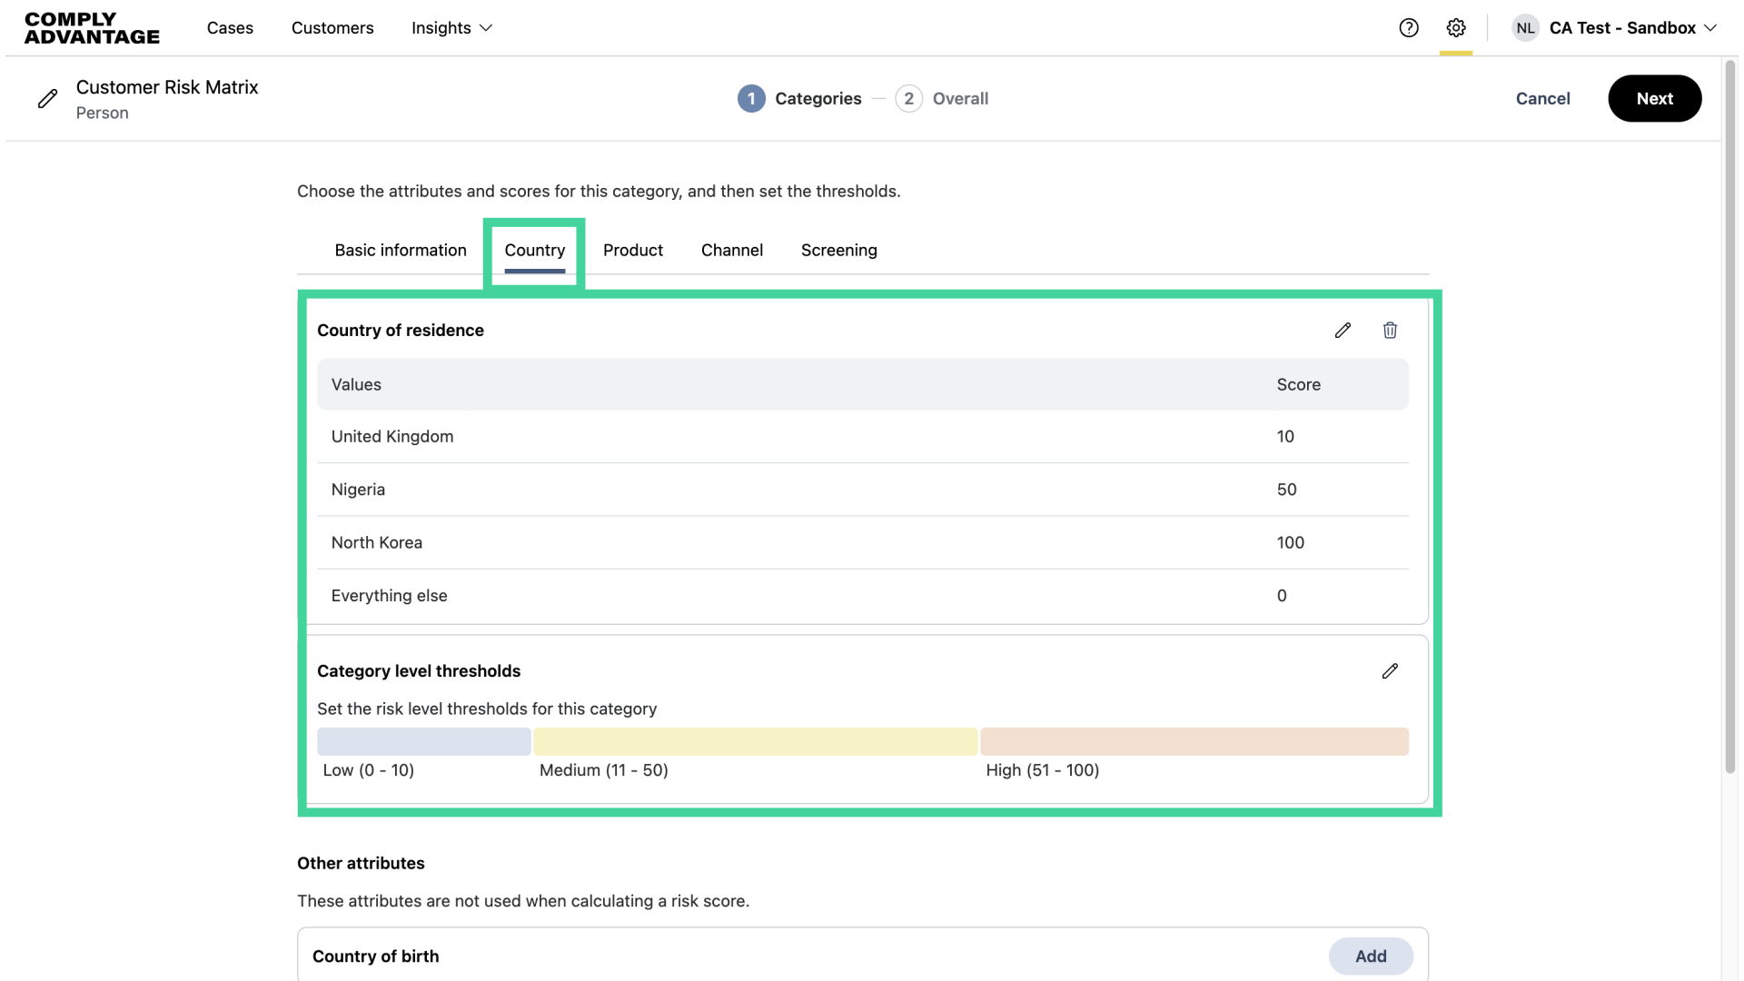
Task: Click the NL user avatar
Action: [x=1525, y=27]
